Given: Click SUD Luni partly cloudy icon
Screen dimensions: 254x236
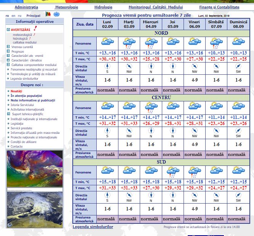Looking at the screenshot, I should (x=107, y=170).
